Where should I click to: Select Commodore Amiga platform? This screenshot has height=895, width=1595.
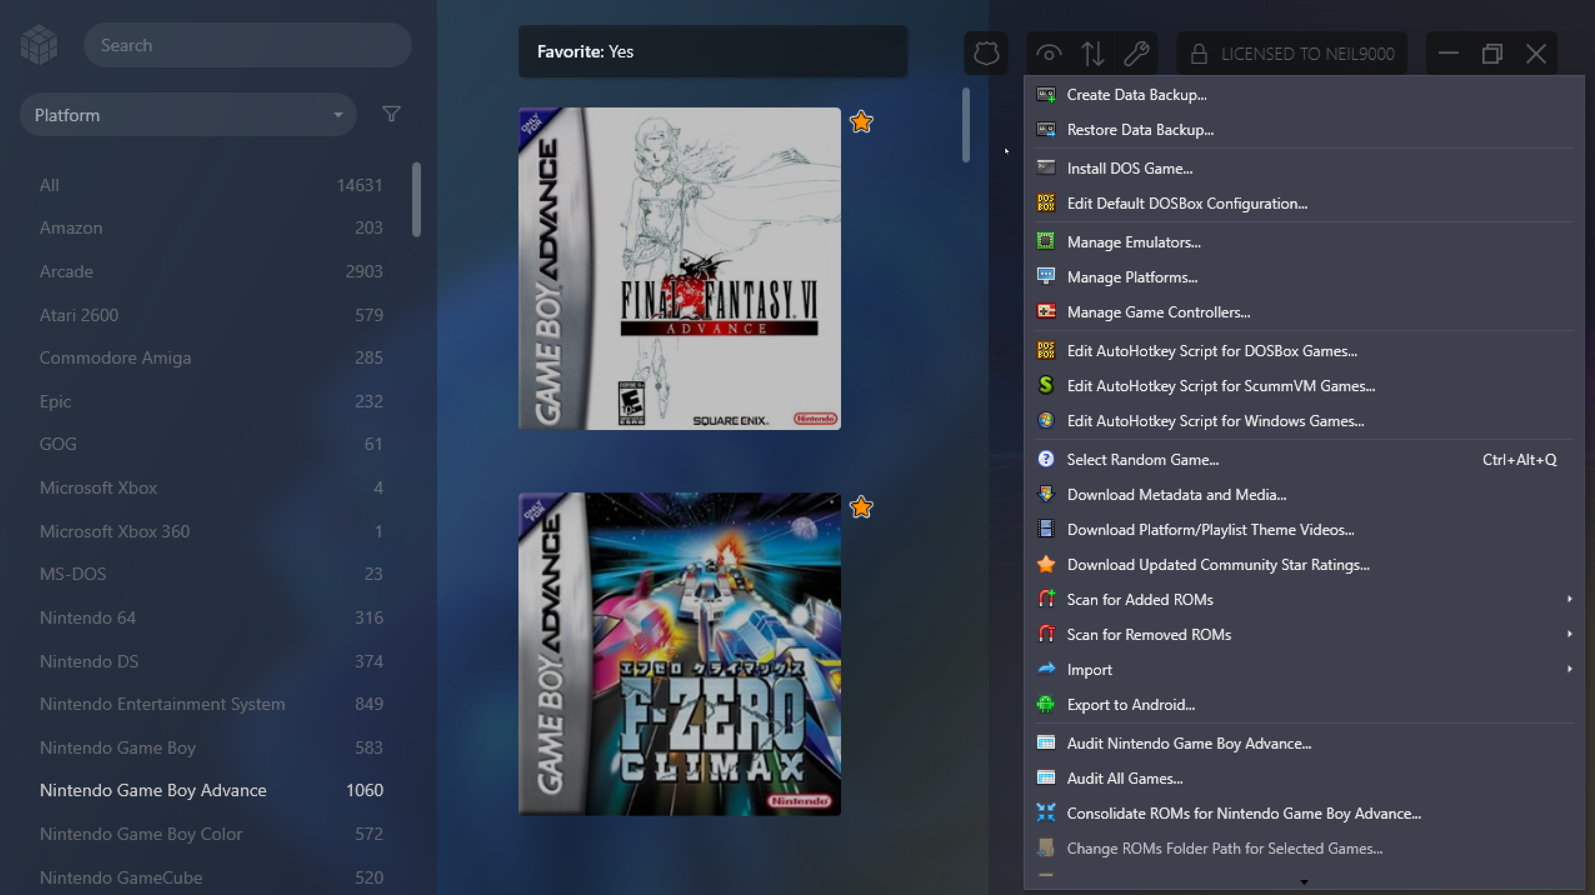[x=211, y=358]
